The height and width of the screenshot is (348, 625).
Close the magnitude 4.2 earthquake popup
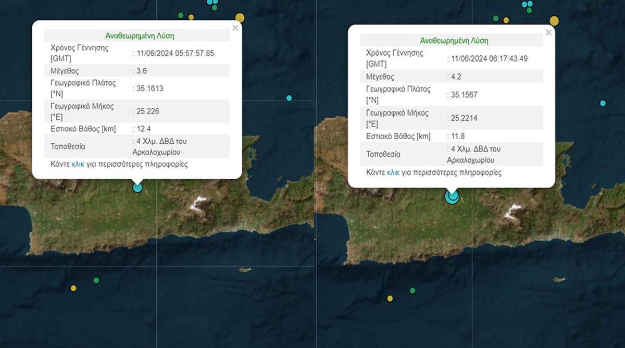point(548,33)
